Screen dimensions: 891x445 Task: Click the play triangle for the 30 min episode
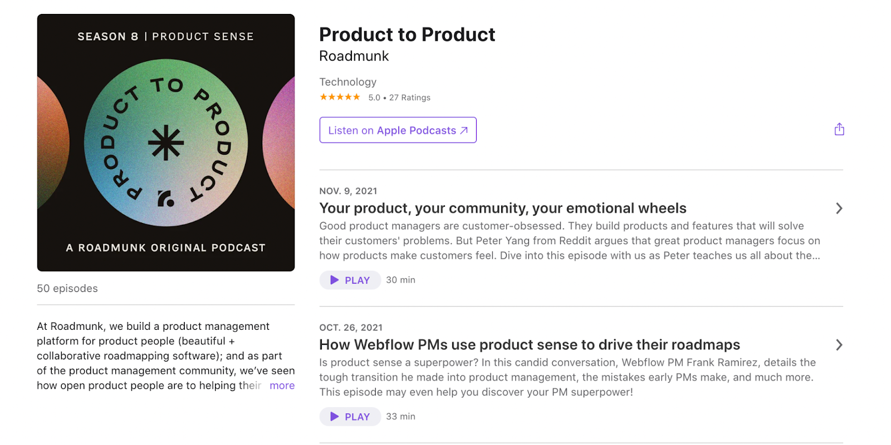[334, 280]
